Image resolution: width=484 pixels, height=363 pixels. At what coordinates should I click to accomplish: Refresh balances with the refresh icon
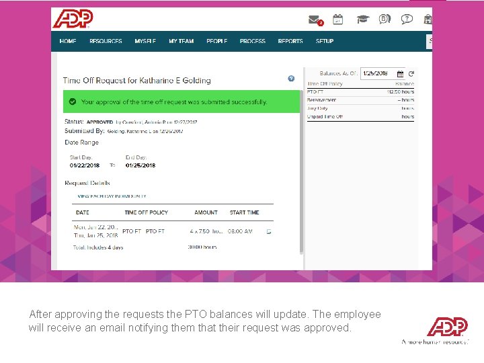(411, 74)
